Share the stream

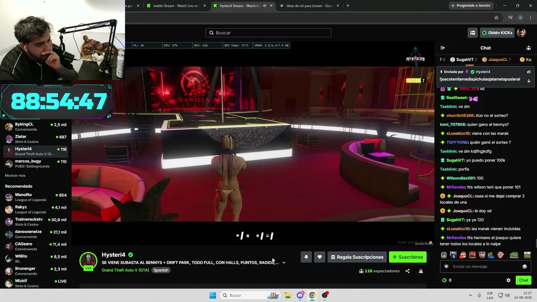[407, 271]
